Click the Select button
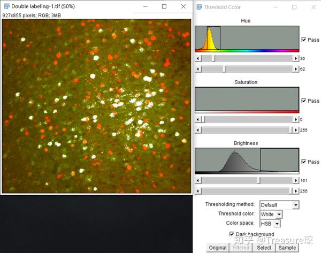Viewport: 321px width, 253px height. coord(264,248)
